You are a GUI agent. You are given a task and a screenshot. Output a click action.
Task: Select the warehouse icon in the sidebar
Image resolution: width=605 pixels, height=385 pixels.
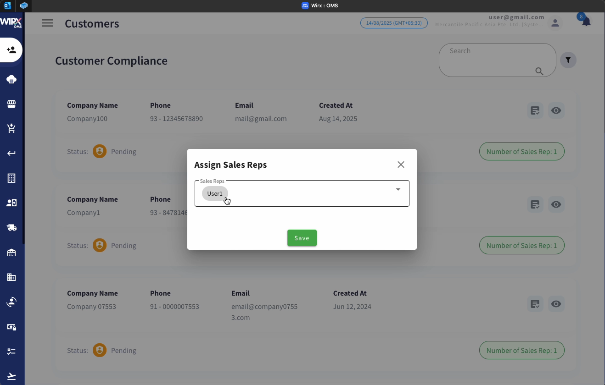point(11,252)
